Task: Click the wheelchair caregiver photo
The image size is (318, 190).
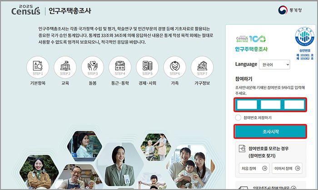Action: tap(156, 147)
